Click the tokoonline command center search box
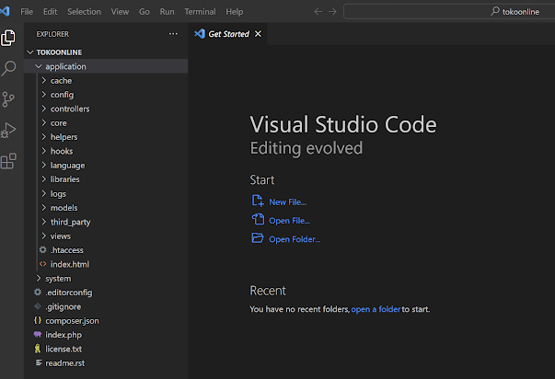 coord(449,12)
